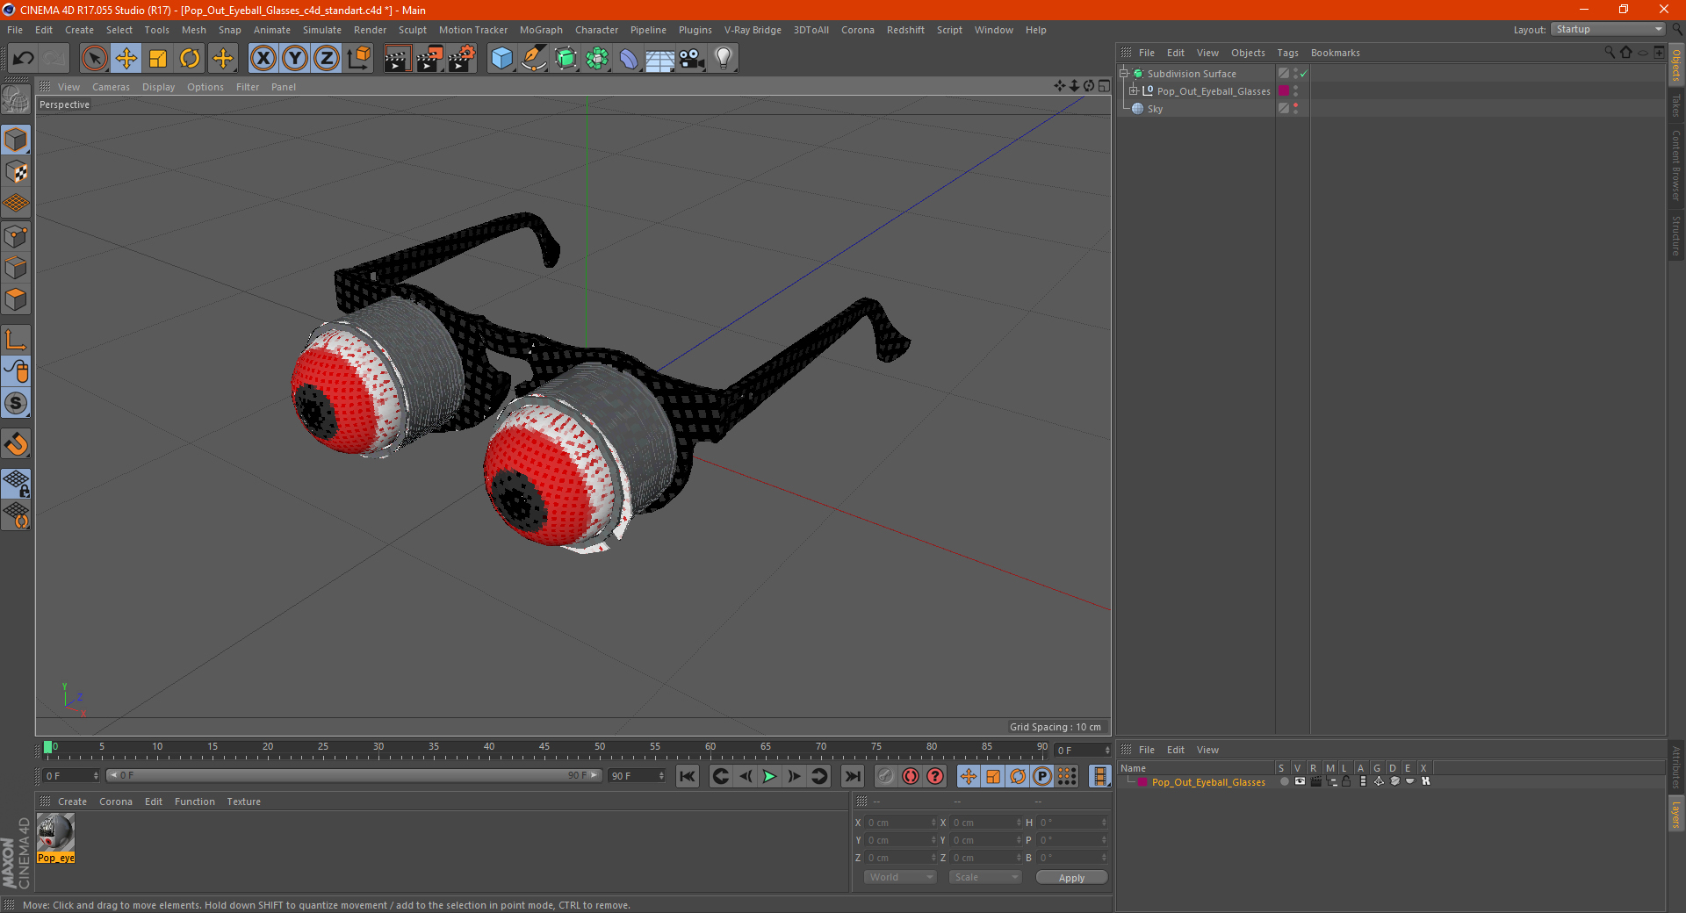
Task: Switch to Edges mode
Action: click(16, 268)
